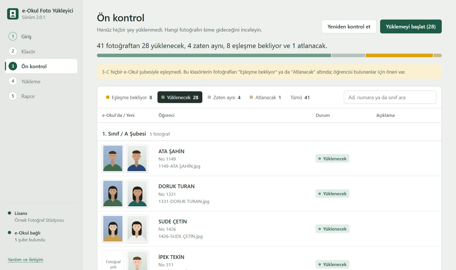Click DORUK TURAN's Yüklenecek status badge

coord(332,194)
